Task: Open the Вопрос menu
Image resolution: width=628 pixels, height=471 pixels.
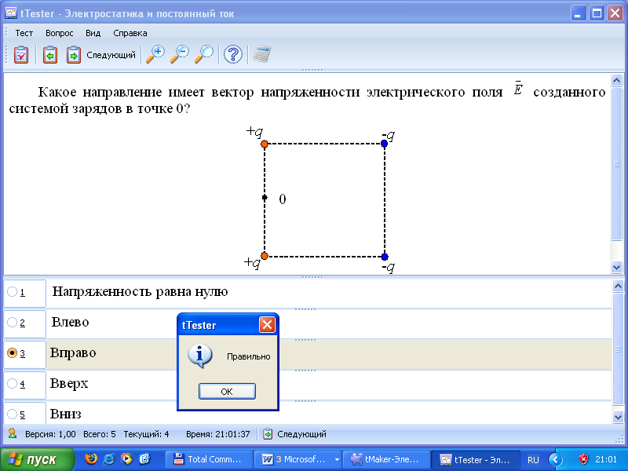Action: (60, 33)
